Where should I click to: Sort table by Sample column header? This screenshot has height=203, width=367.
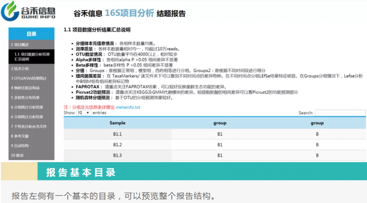118,123
